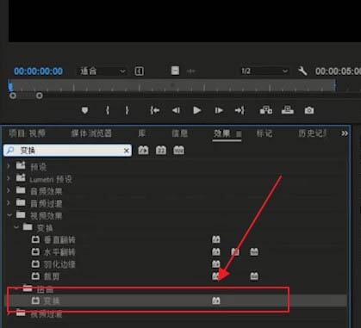Switch to the 标记 tab
361x328 pixels.
click(265, 133)
